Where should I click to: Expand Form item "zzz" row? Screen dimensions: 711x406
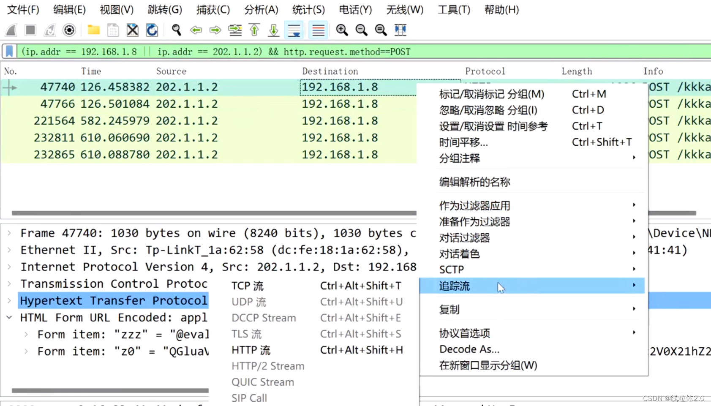26,335
